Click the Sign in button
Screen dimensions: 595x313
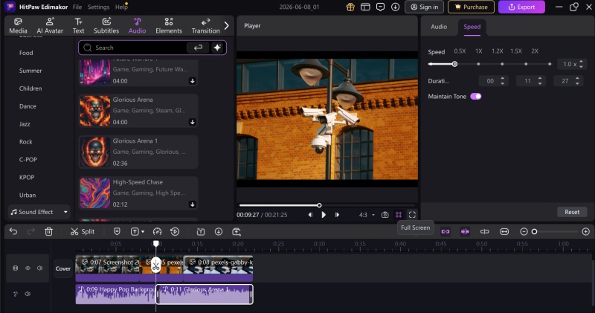[424, 7]
